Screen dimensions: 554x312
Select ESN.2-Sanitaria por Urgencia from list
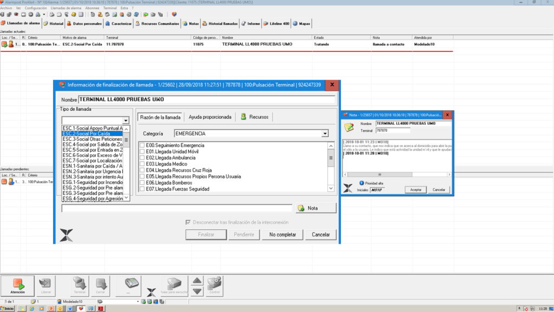[93, 171]
